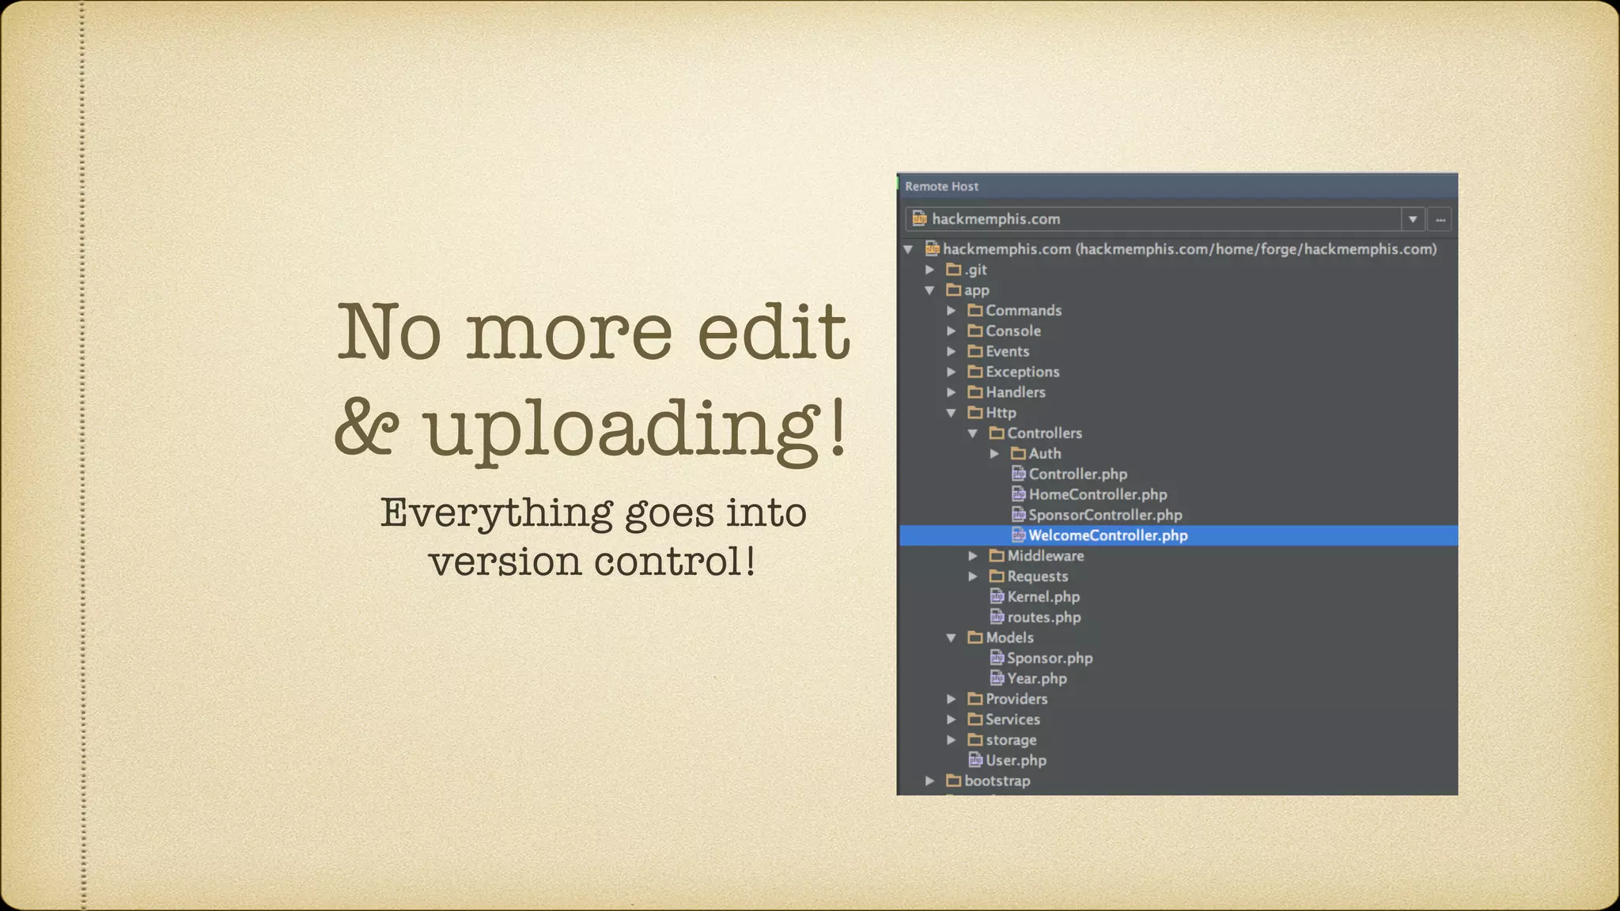
Task: Select the Services folder label
Action: tap(1013, 720)
